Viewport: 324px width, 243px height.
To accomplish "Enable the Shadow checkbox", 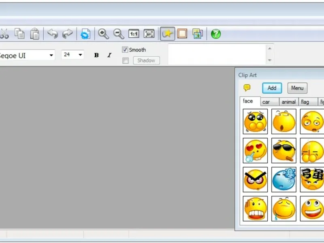I will coord(126,60).
